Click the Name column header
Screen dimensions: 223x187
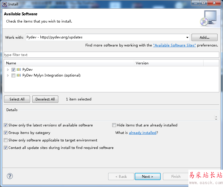[x=69, y=63]
